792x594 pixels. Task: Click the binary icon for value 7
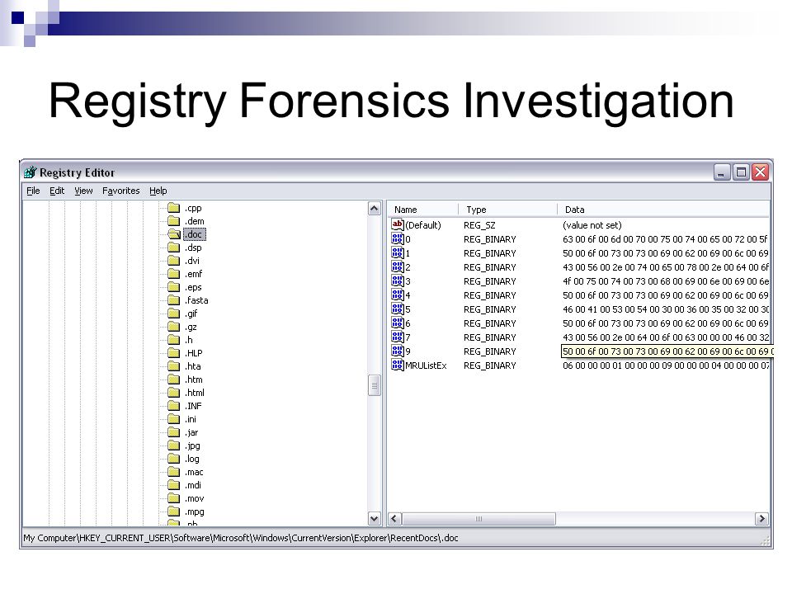(398, 337)
